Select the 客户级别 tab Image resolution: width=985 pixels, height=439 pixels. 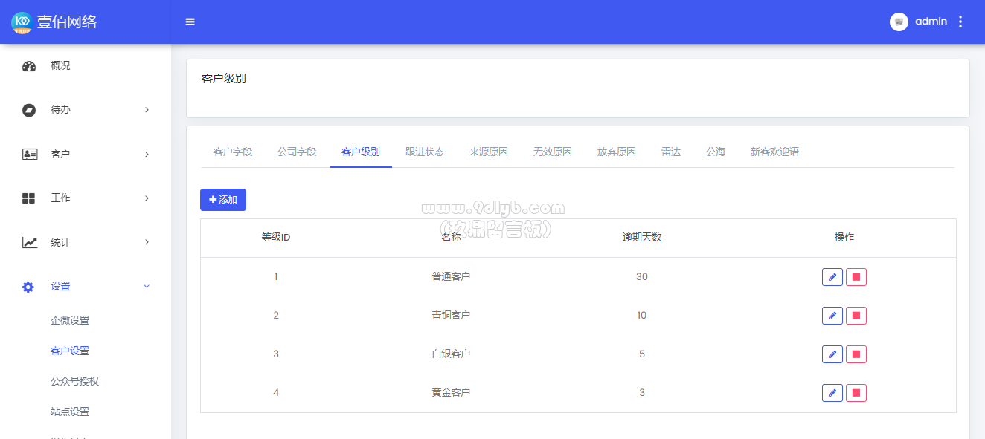coord(361,152)
